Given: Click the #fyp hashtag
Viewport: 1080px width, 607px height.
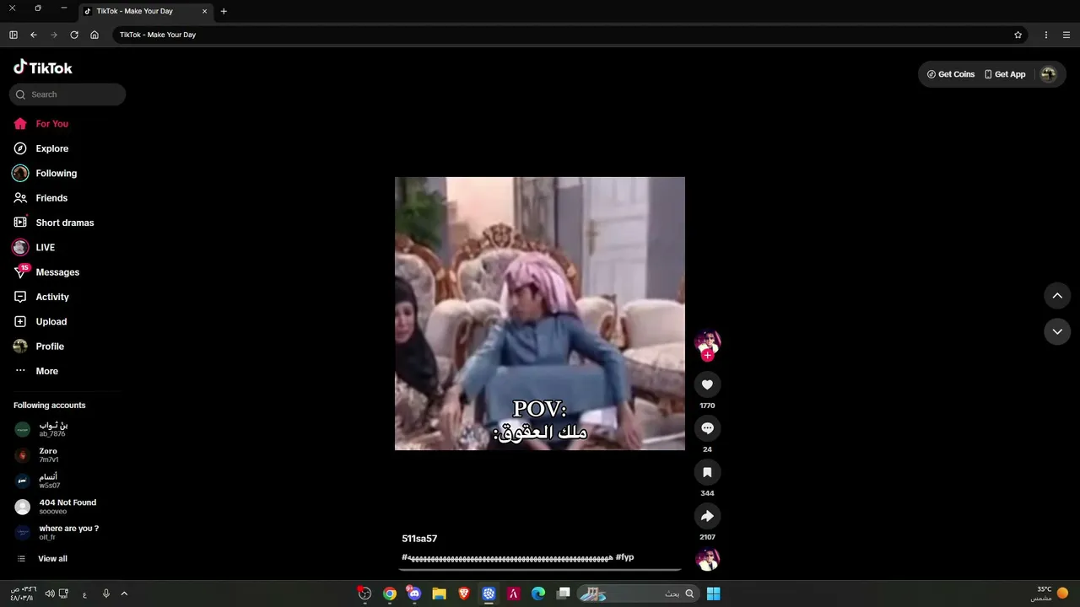Looking at the screenshot, I should click(624, 557).
